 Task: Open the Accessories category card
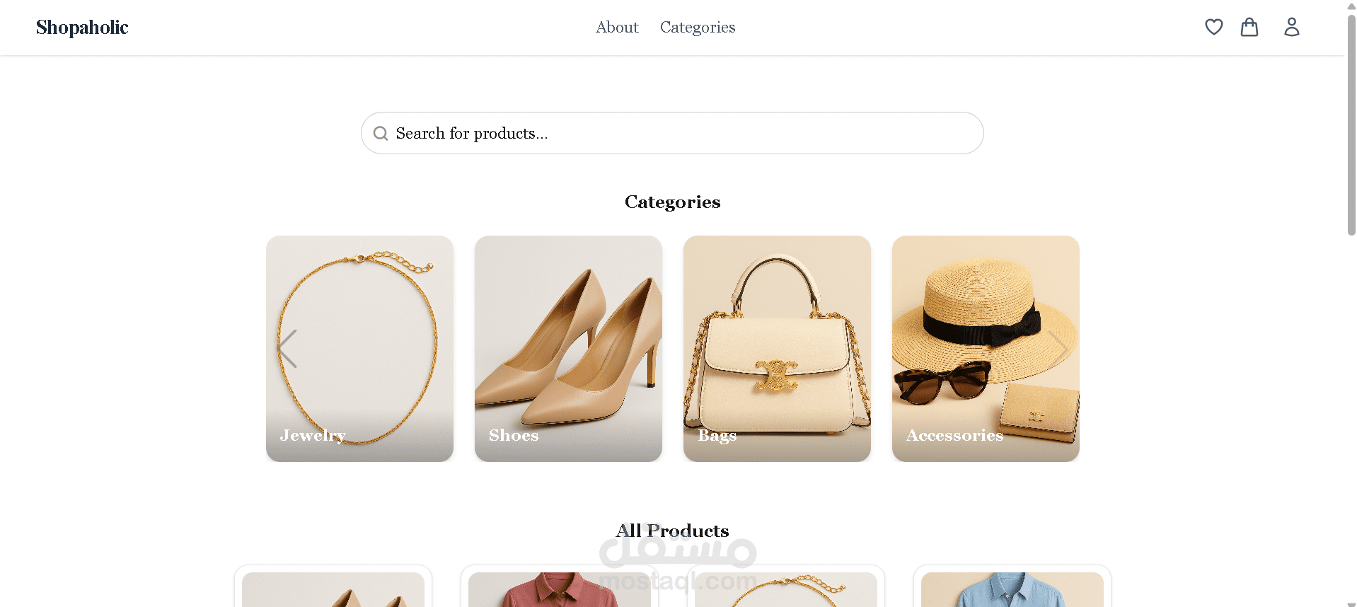click(986, 349)
